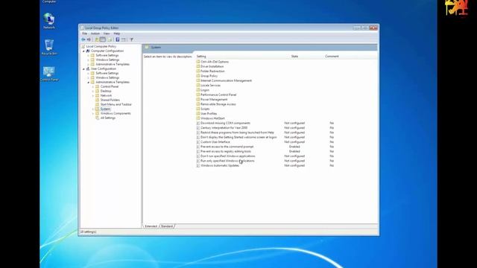Select Start Menu and Taskbar tree item
This screenshot has width=477, height=268.
click(x=116, y=104)
